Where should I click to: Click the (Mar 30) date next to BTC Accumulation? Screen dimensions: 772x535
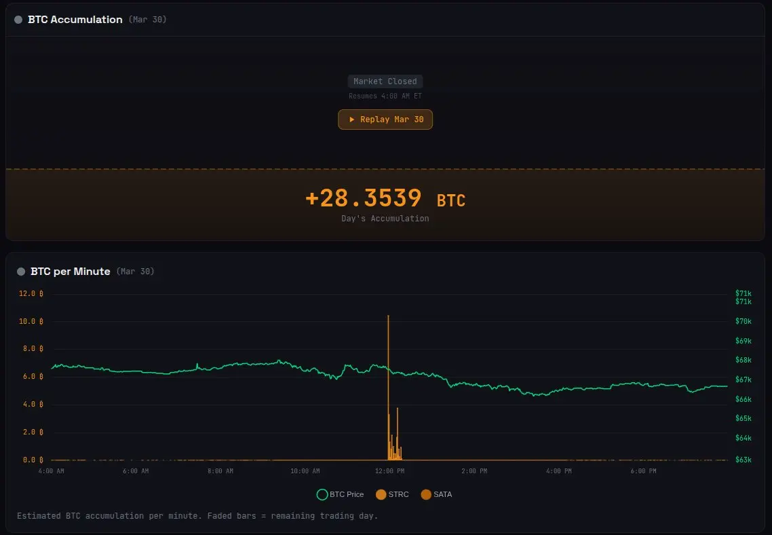tap(147, 20)
